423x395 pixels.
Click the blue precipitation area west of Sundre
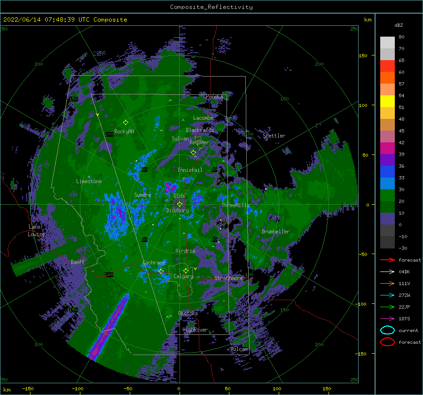[117, 216]
